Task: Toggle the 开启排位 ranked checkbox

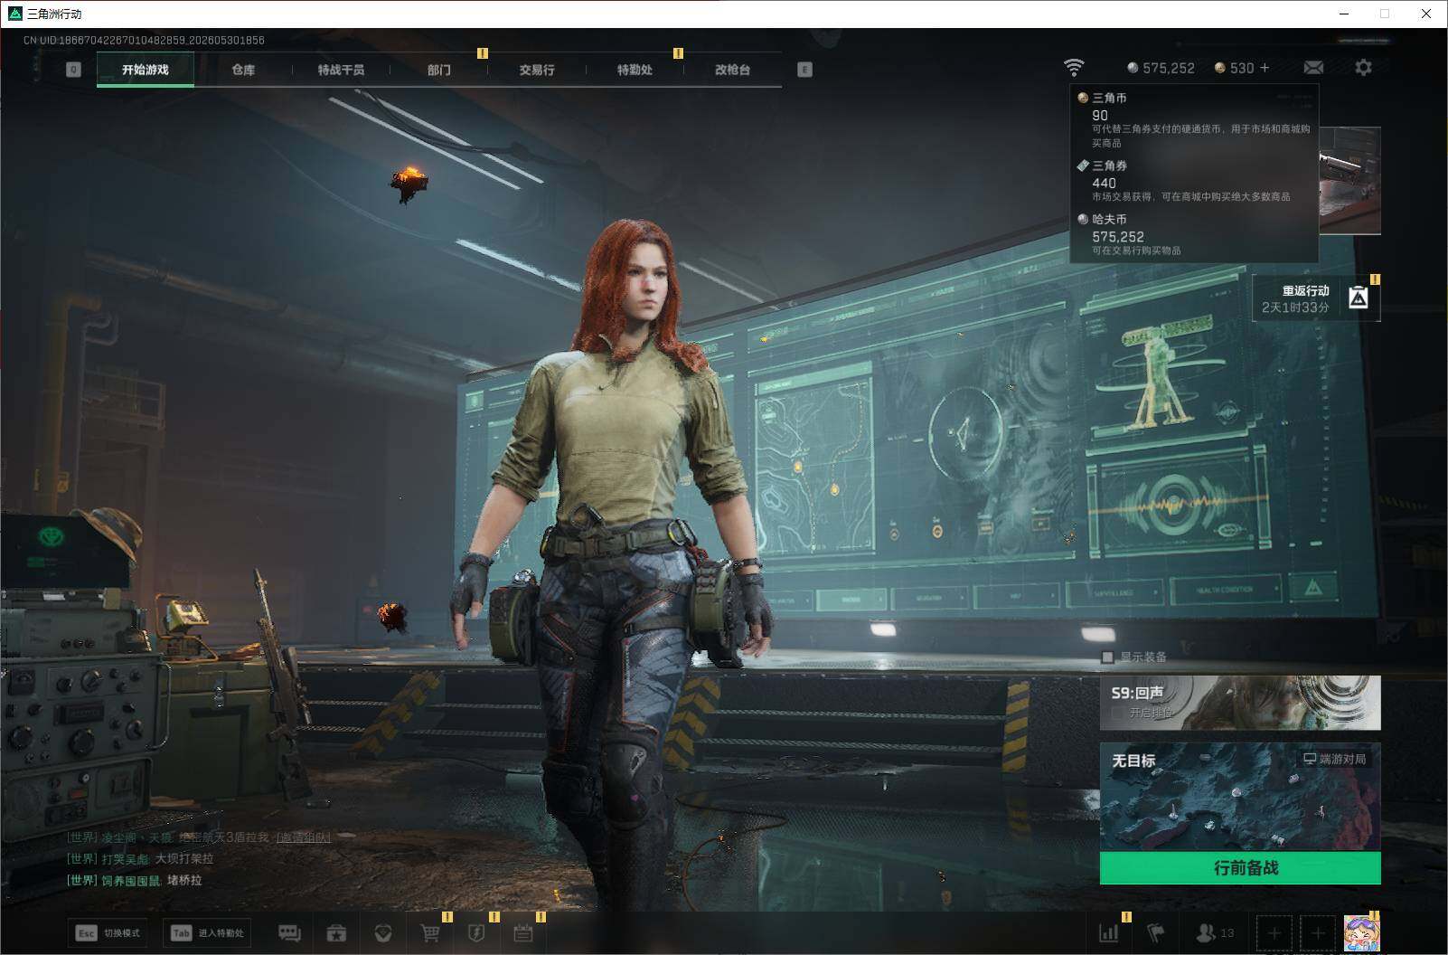Action: tap(1117, 713)
